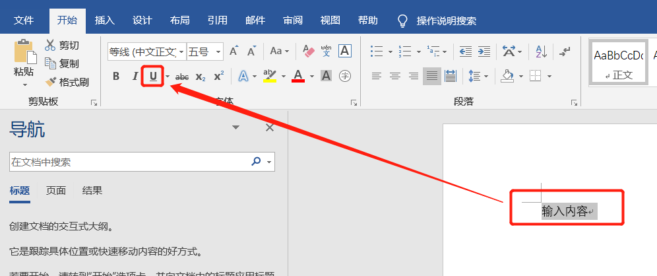The image size is (657, 276).
Task: Apply subscript formatting
Action: pyautogui.click(x=201, y=77)
